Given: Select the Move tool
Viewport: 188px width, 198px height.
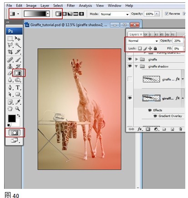Looking at the screenshot, I should tap(17, 39).
